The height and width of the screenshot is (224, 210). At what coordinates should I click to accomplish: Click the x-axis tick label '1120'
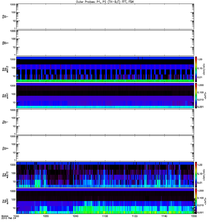135,216
